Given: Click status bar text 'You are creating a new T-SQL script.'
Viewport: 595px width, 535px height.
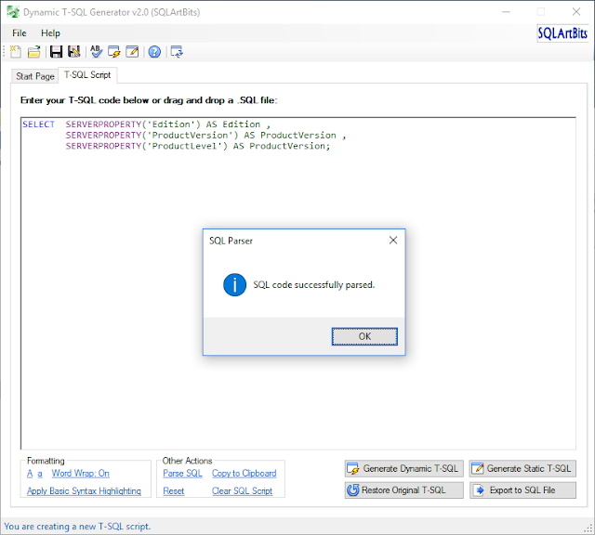Looking at the screenshot, I should (77, 527).
